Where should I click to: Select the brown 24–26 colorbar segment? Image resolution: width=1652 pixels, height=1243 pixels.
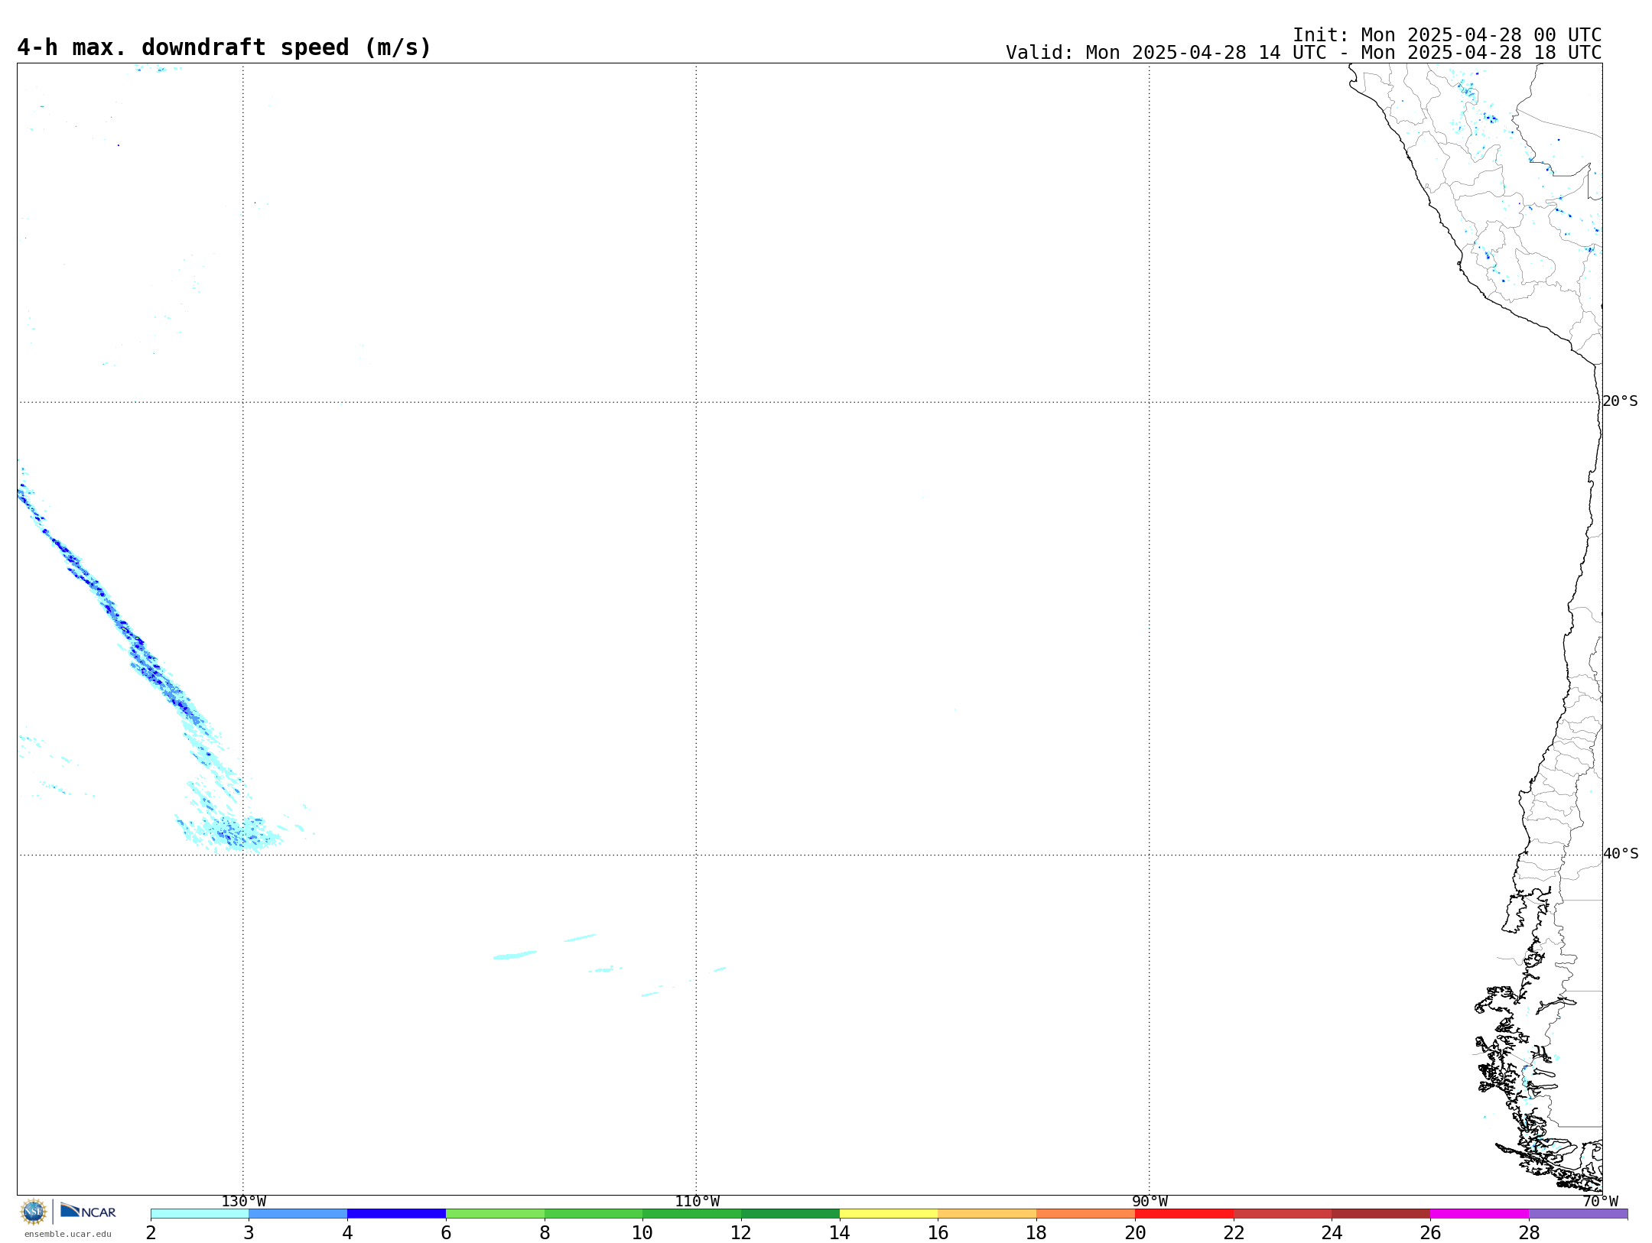(1380, 1214)
